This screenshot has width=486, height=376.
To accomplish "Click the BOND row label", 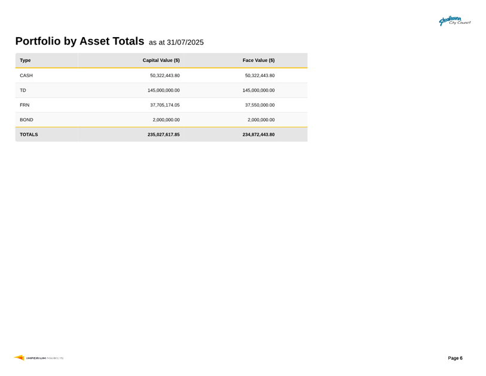I will [26, 120].
